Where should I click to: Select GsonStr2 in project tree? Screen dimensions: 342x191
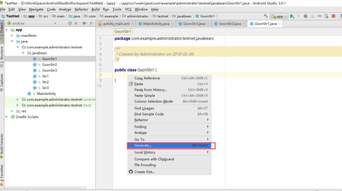click(x=49, y=65)
